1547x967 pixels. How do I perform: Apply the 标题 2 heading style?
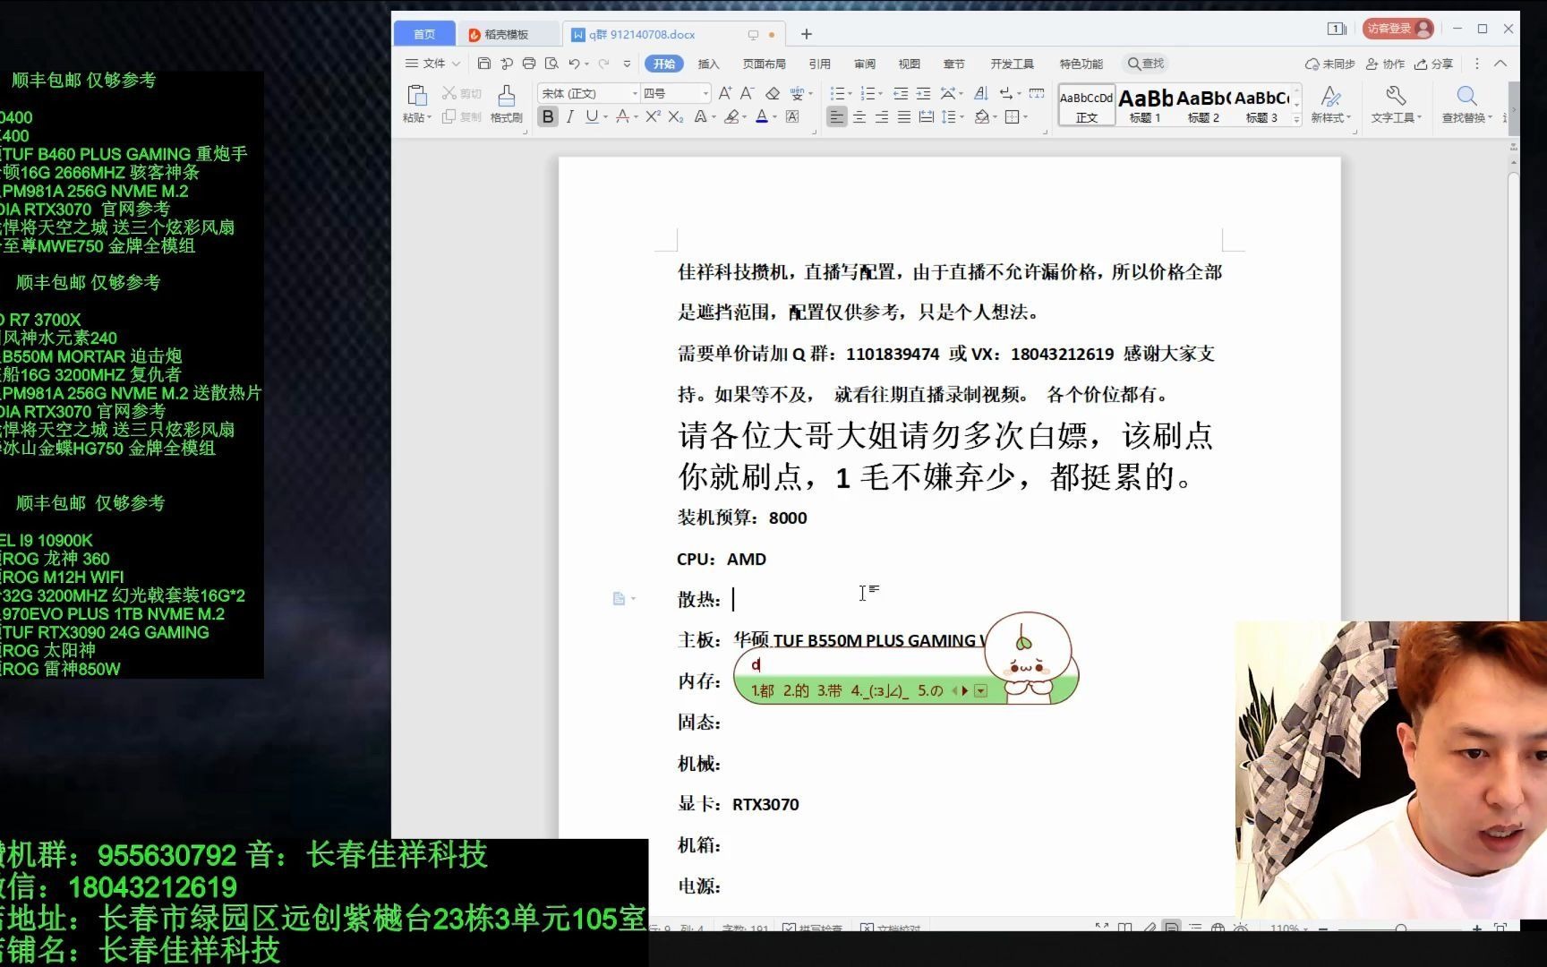1203,105
